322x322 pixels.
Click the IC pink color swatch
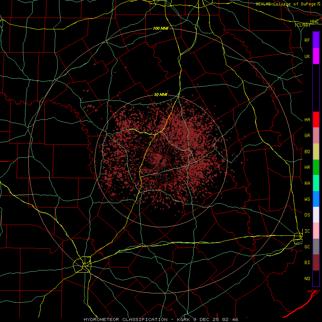[316, 231]
